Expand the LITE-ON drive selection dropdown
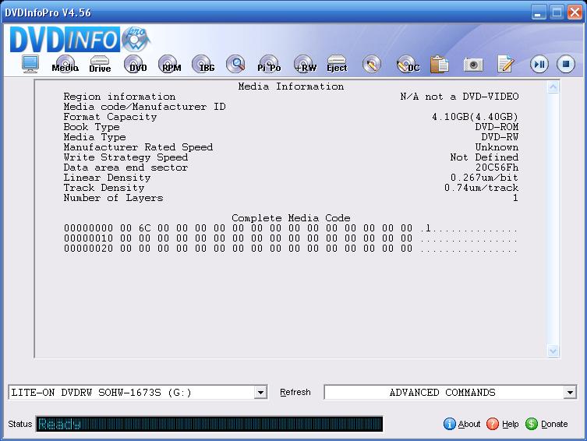The image size is (587, 441). (x=260, y=393)
